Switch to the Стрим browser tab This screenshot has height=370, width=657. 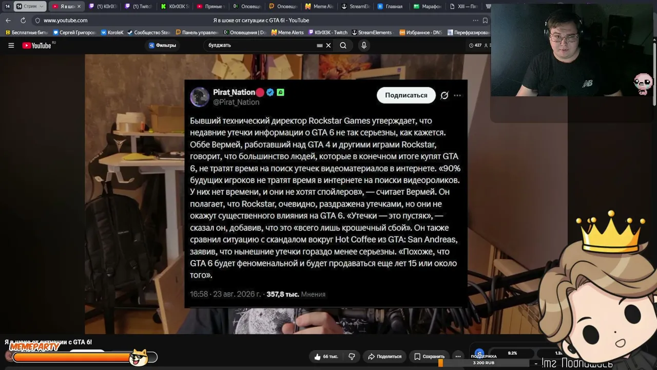coord(30,7)
